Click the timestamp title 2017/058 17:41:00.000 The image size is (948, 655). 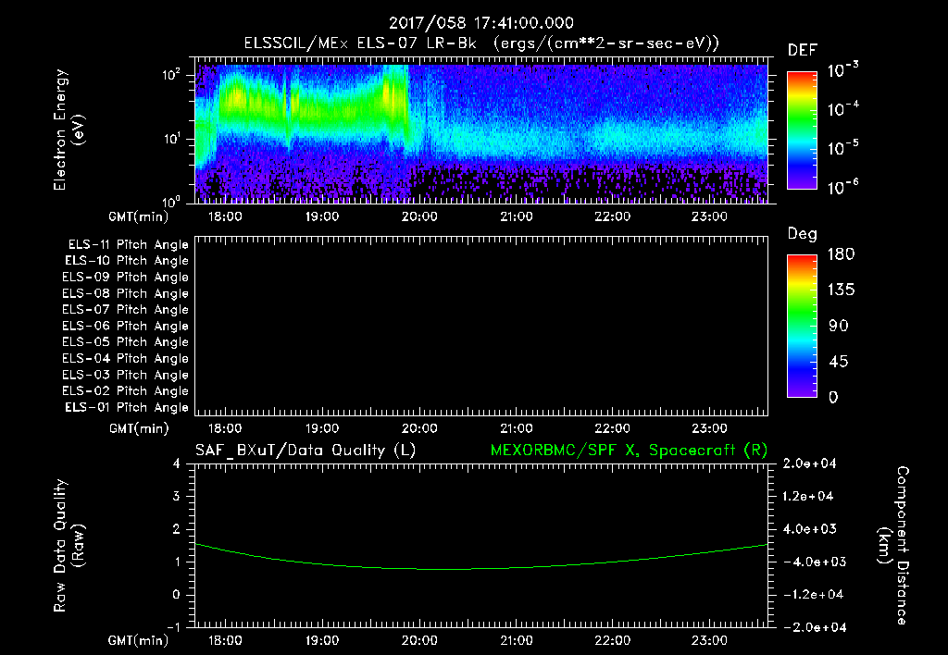tap(481, 23)
